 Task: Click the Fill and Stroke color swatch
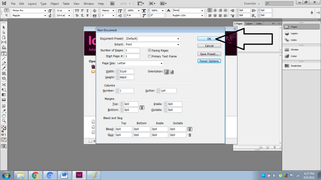click(x=4, y=128)
